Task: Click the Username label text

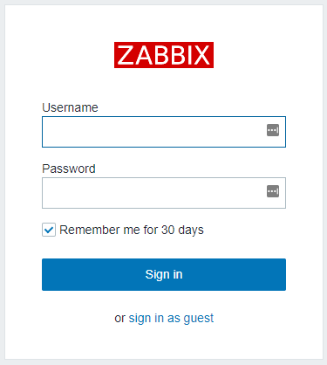Action: point(70,107)
